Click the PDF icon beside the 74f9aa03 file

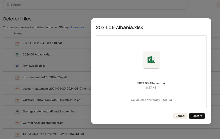[x=17, y=100]
